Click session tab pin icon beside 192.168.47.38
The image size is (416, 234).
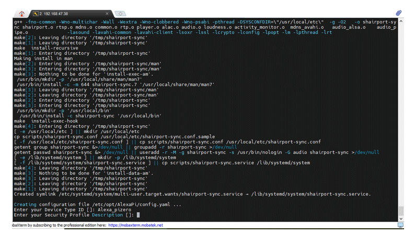[36, 14]
